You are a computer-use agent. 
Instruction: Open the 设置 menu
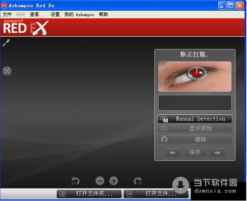pyautogui.click(x=55, y=14)
